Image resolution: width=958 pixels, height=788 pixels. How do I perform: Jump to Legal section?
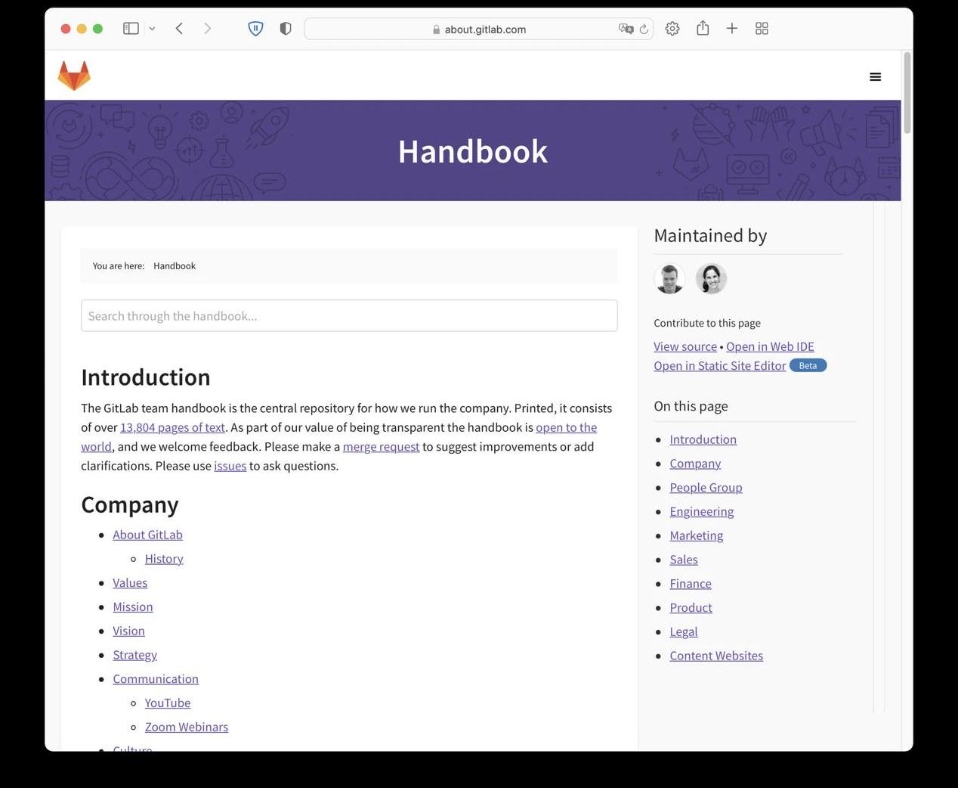[684, 631]
